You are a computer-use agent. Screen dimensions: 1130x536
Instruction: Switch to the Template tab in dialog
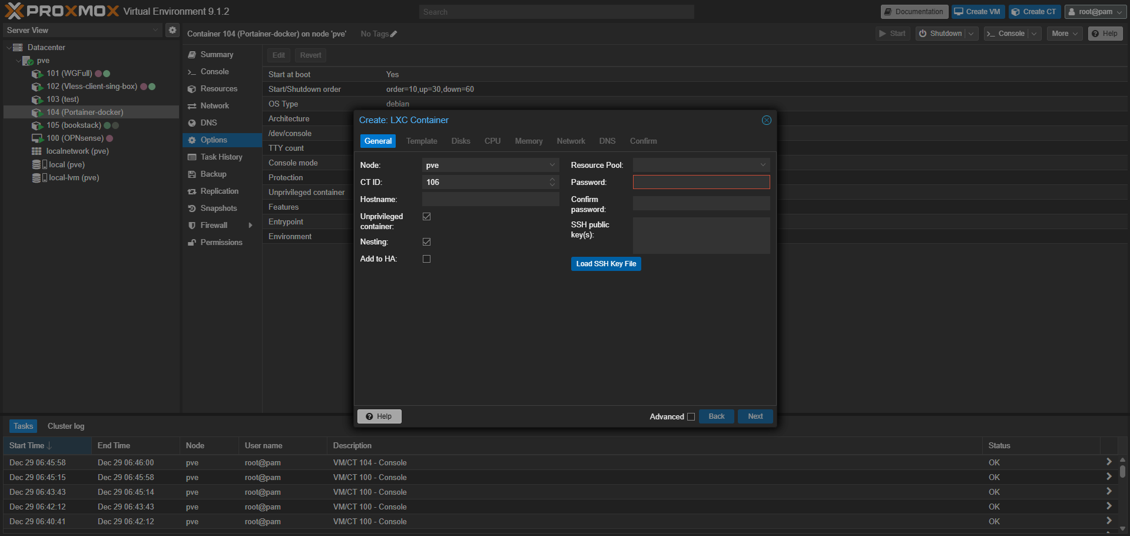422,141
